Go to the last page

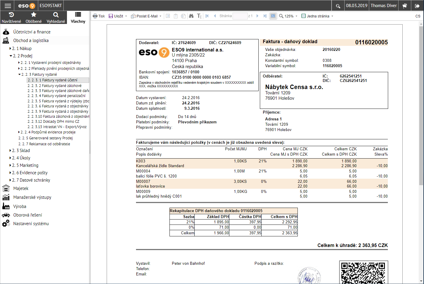[265, 16]
